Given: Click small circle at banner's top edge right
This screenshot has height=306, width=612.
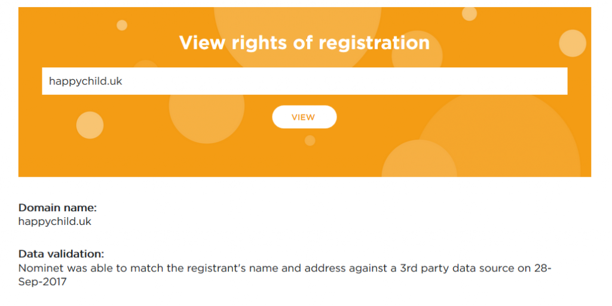Looking at the screenshot, I should (x=469, y=14).
